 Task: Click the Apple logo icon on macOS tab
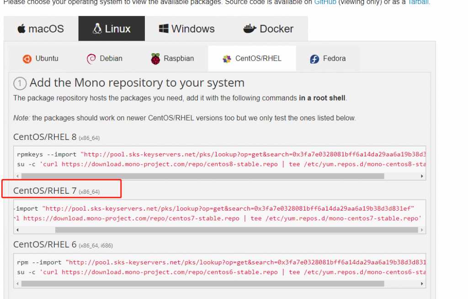coord(21,29)
